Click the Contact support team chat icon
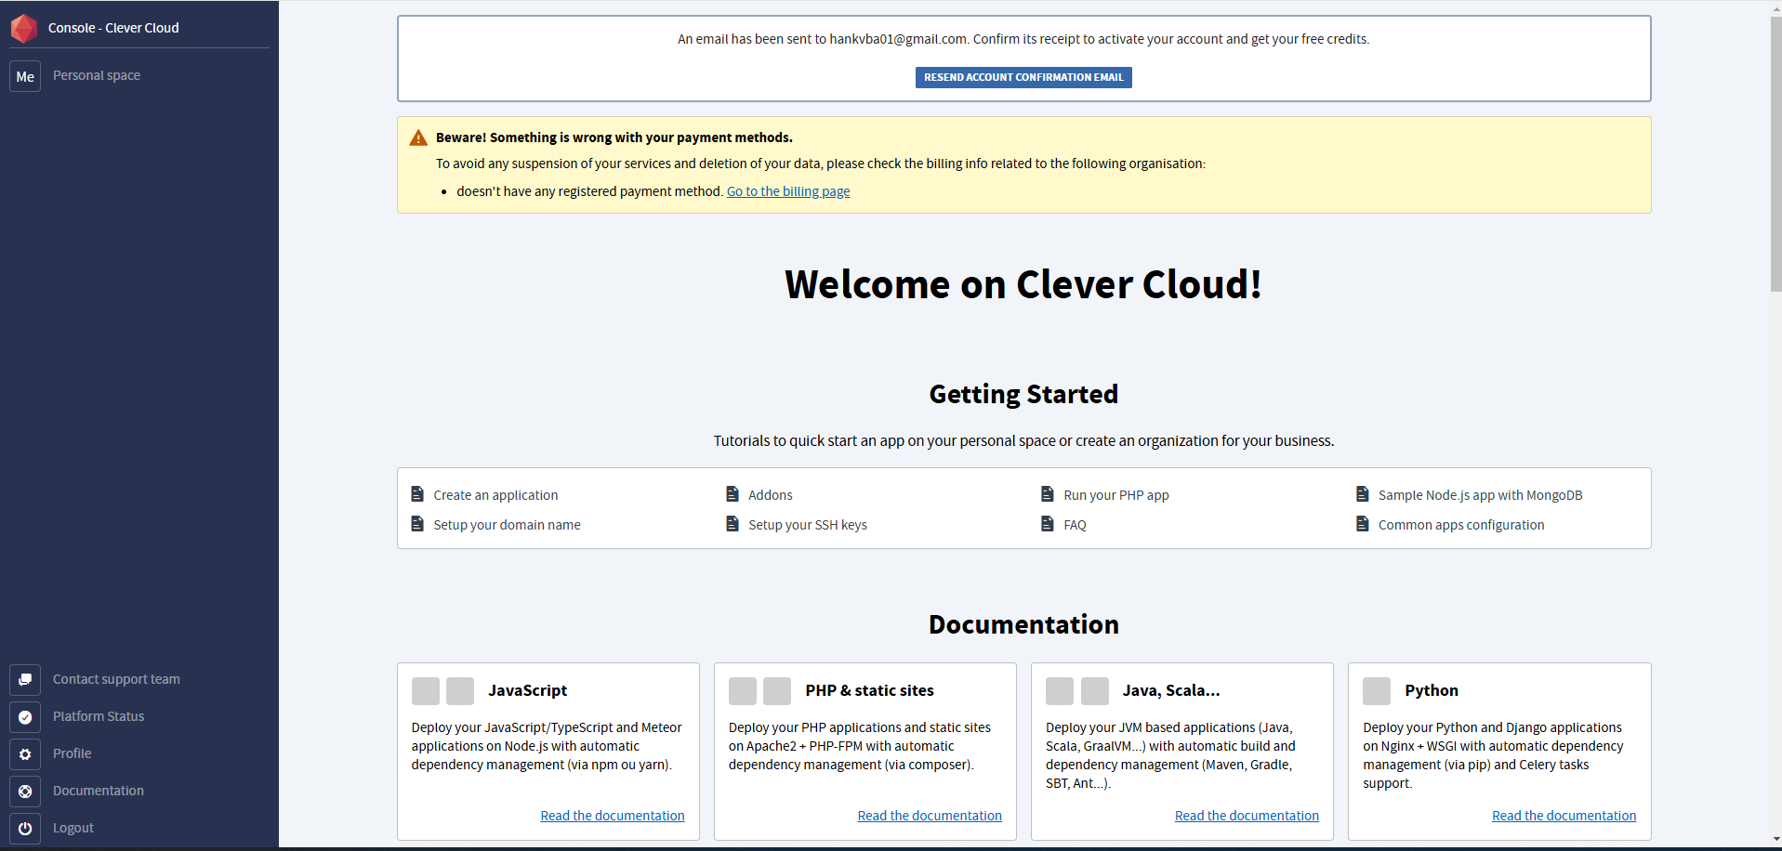This screenshot has height=851, width=1782. 25,679
